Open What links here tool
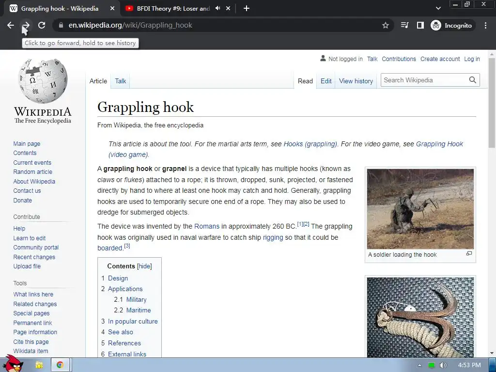Screen dimensions: 496x372 [x=33, y=294]
